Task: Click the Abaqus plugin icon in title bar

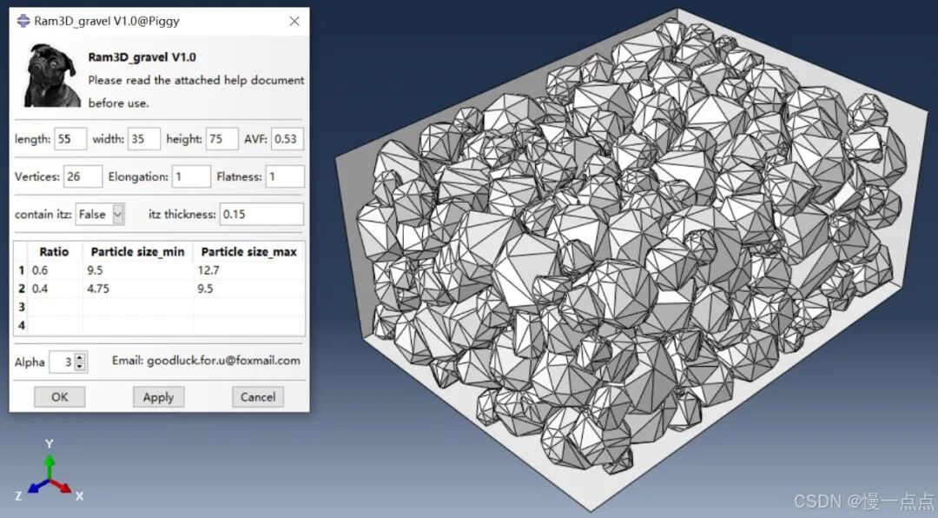Action: pyautogui.click(x=23, y=21)
